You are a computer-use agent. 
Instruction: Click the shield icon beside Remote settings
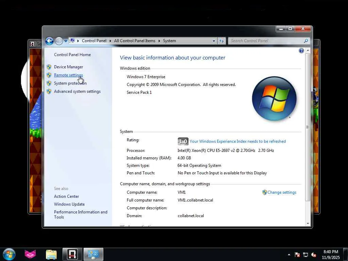point(49,75)
